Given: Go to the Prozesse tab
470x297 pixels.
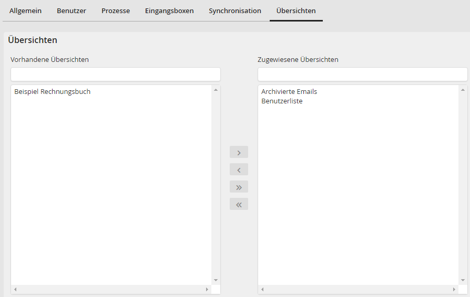Looking at the screenshot, I should coord(116,10).
